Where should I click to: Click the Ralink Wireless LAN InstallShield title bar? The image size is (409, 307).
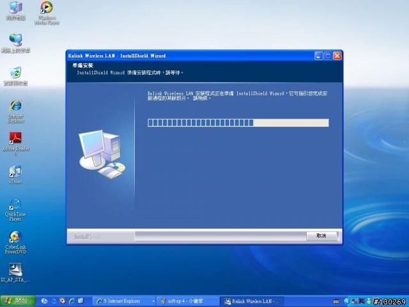point(190,56)
